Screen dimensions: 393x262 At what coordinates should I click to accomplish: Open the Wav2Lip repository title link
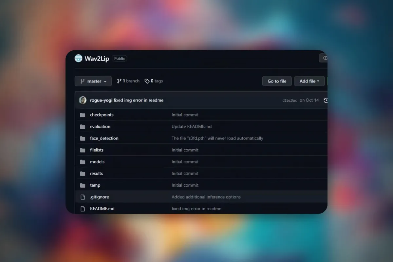(x=97, y=59)
